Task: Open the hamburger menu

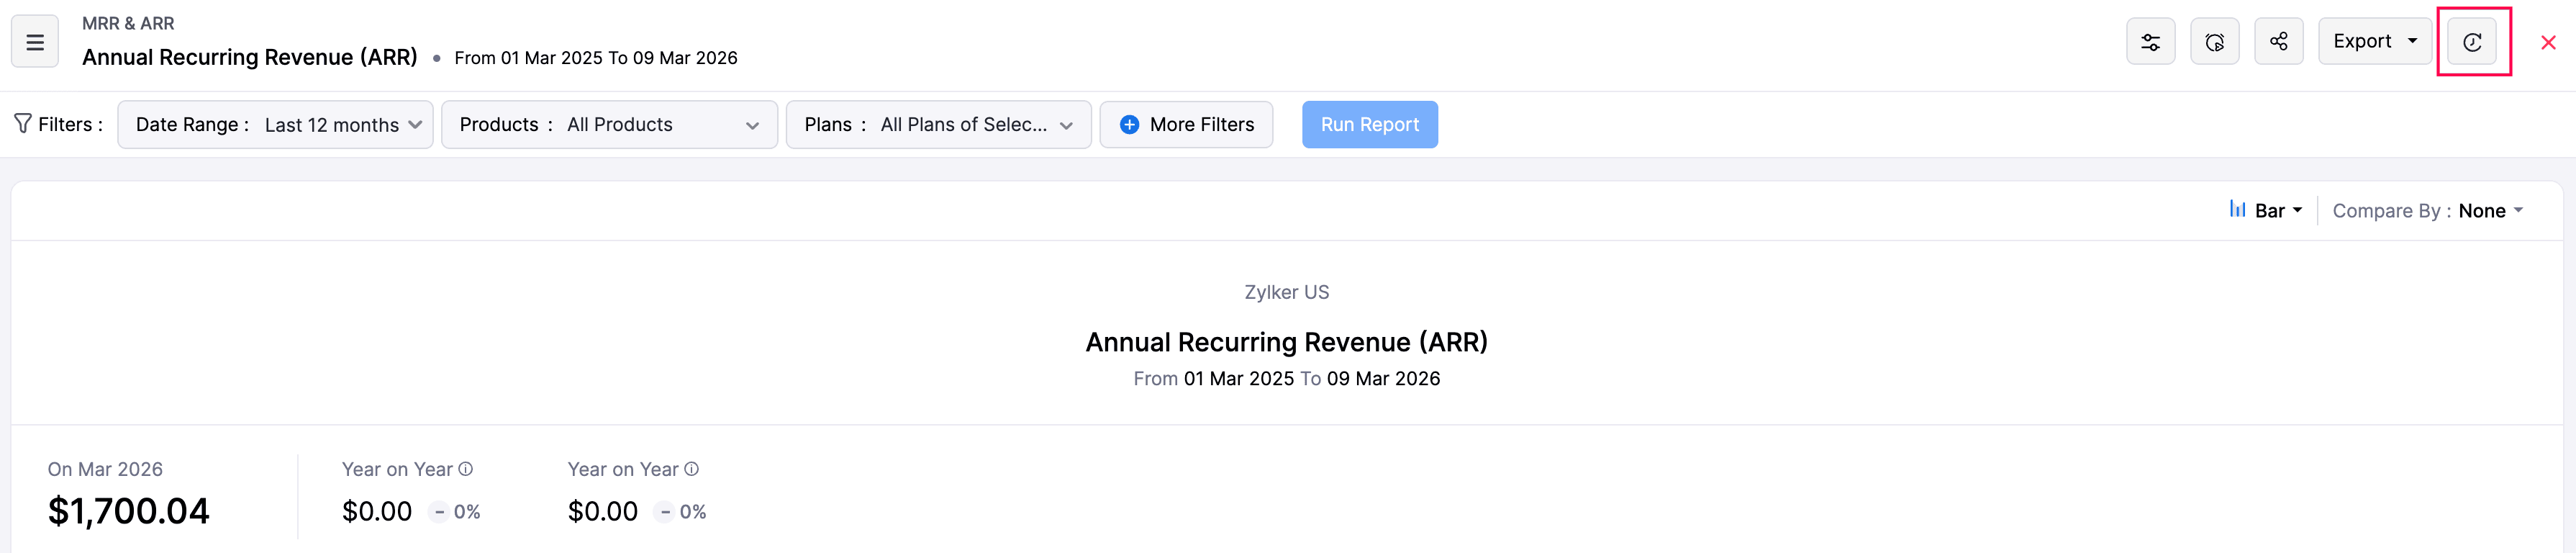Action: (x=34, y=42)
